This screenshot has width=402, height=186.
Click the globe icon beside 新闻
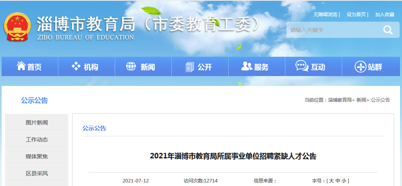click(x=131, y=66)
